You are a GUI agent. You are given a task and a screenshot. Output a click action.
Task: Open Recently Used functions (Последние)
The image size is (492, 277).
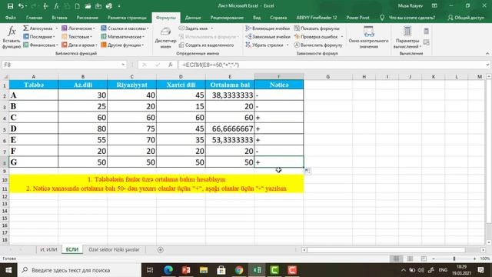click(x=38, y=37)
